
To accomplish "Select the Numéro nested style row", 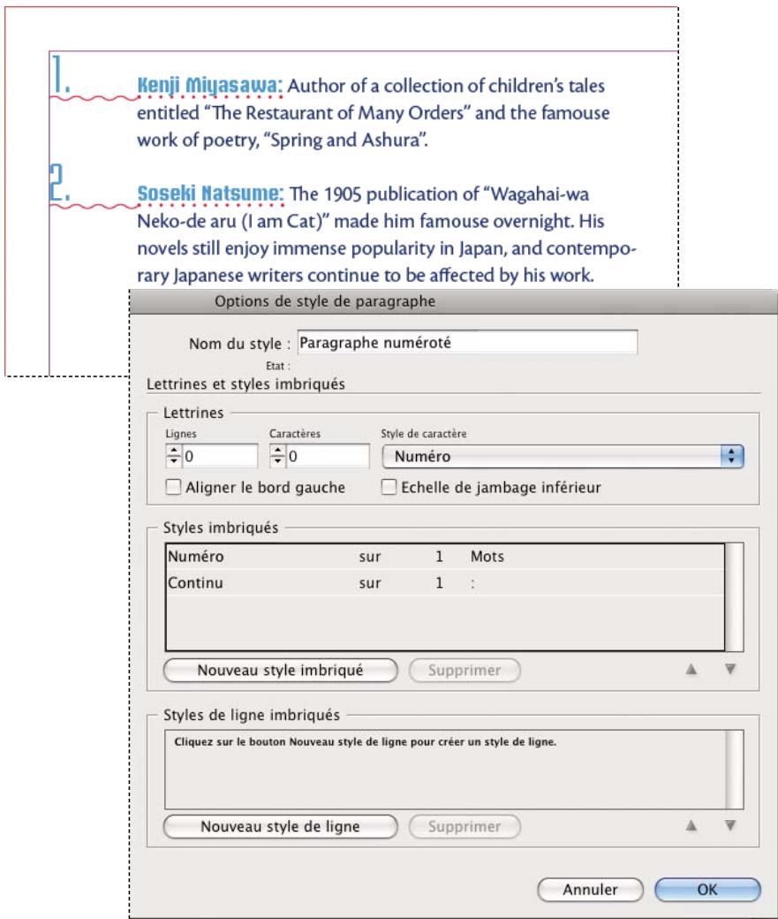I will click(445, 556).
